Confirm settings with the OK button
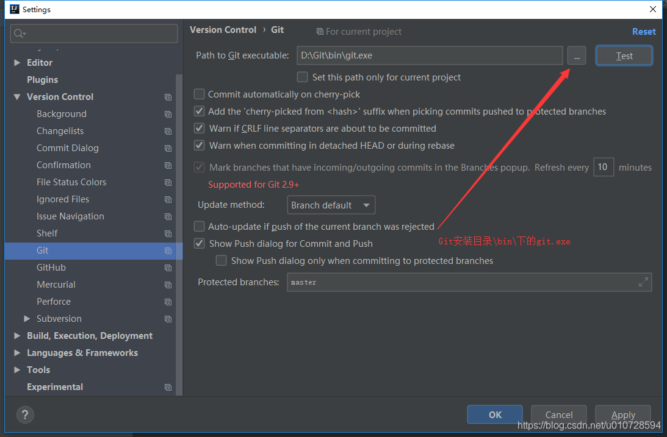 pyautogui.click(x=495, y=414)
